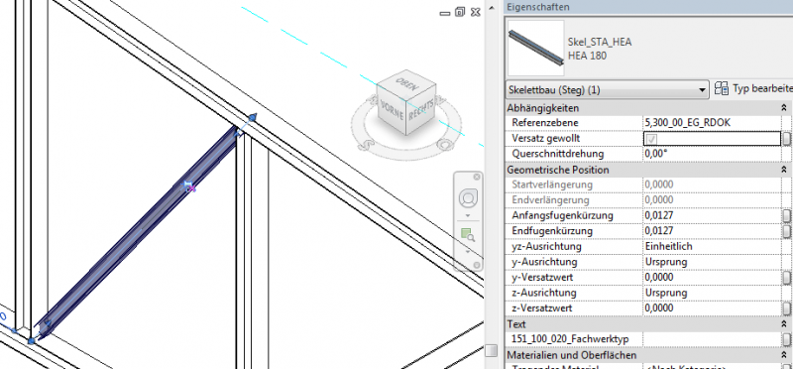Click the zoom region tool icon
Image resolution: width=793 pixels, height=369 pixels.
(x=467, y=234)
